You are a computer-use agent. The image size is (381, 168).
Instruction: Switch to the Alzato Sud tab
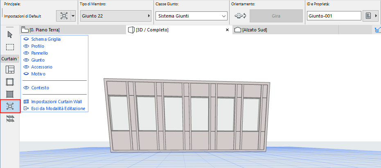click(285, 30)
